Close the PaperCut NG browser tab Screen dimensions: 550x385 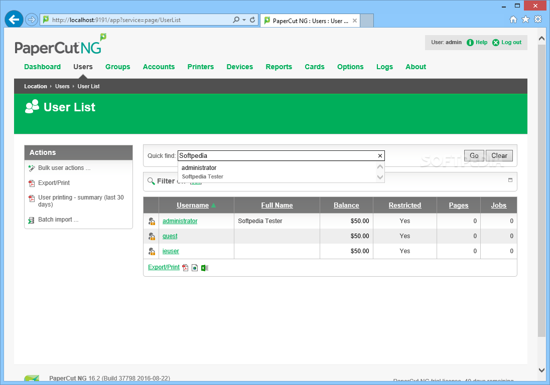355,21
